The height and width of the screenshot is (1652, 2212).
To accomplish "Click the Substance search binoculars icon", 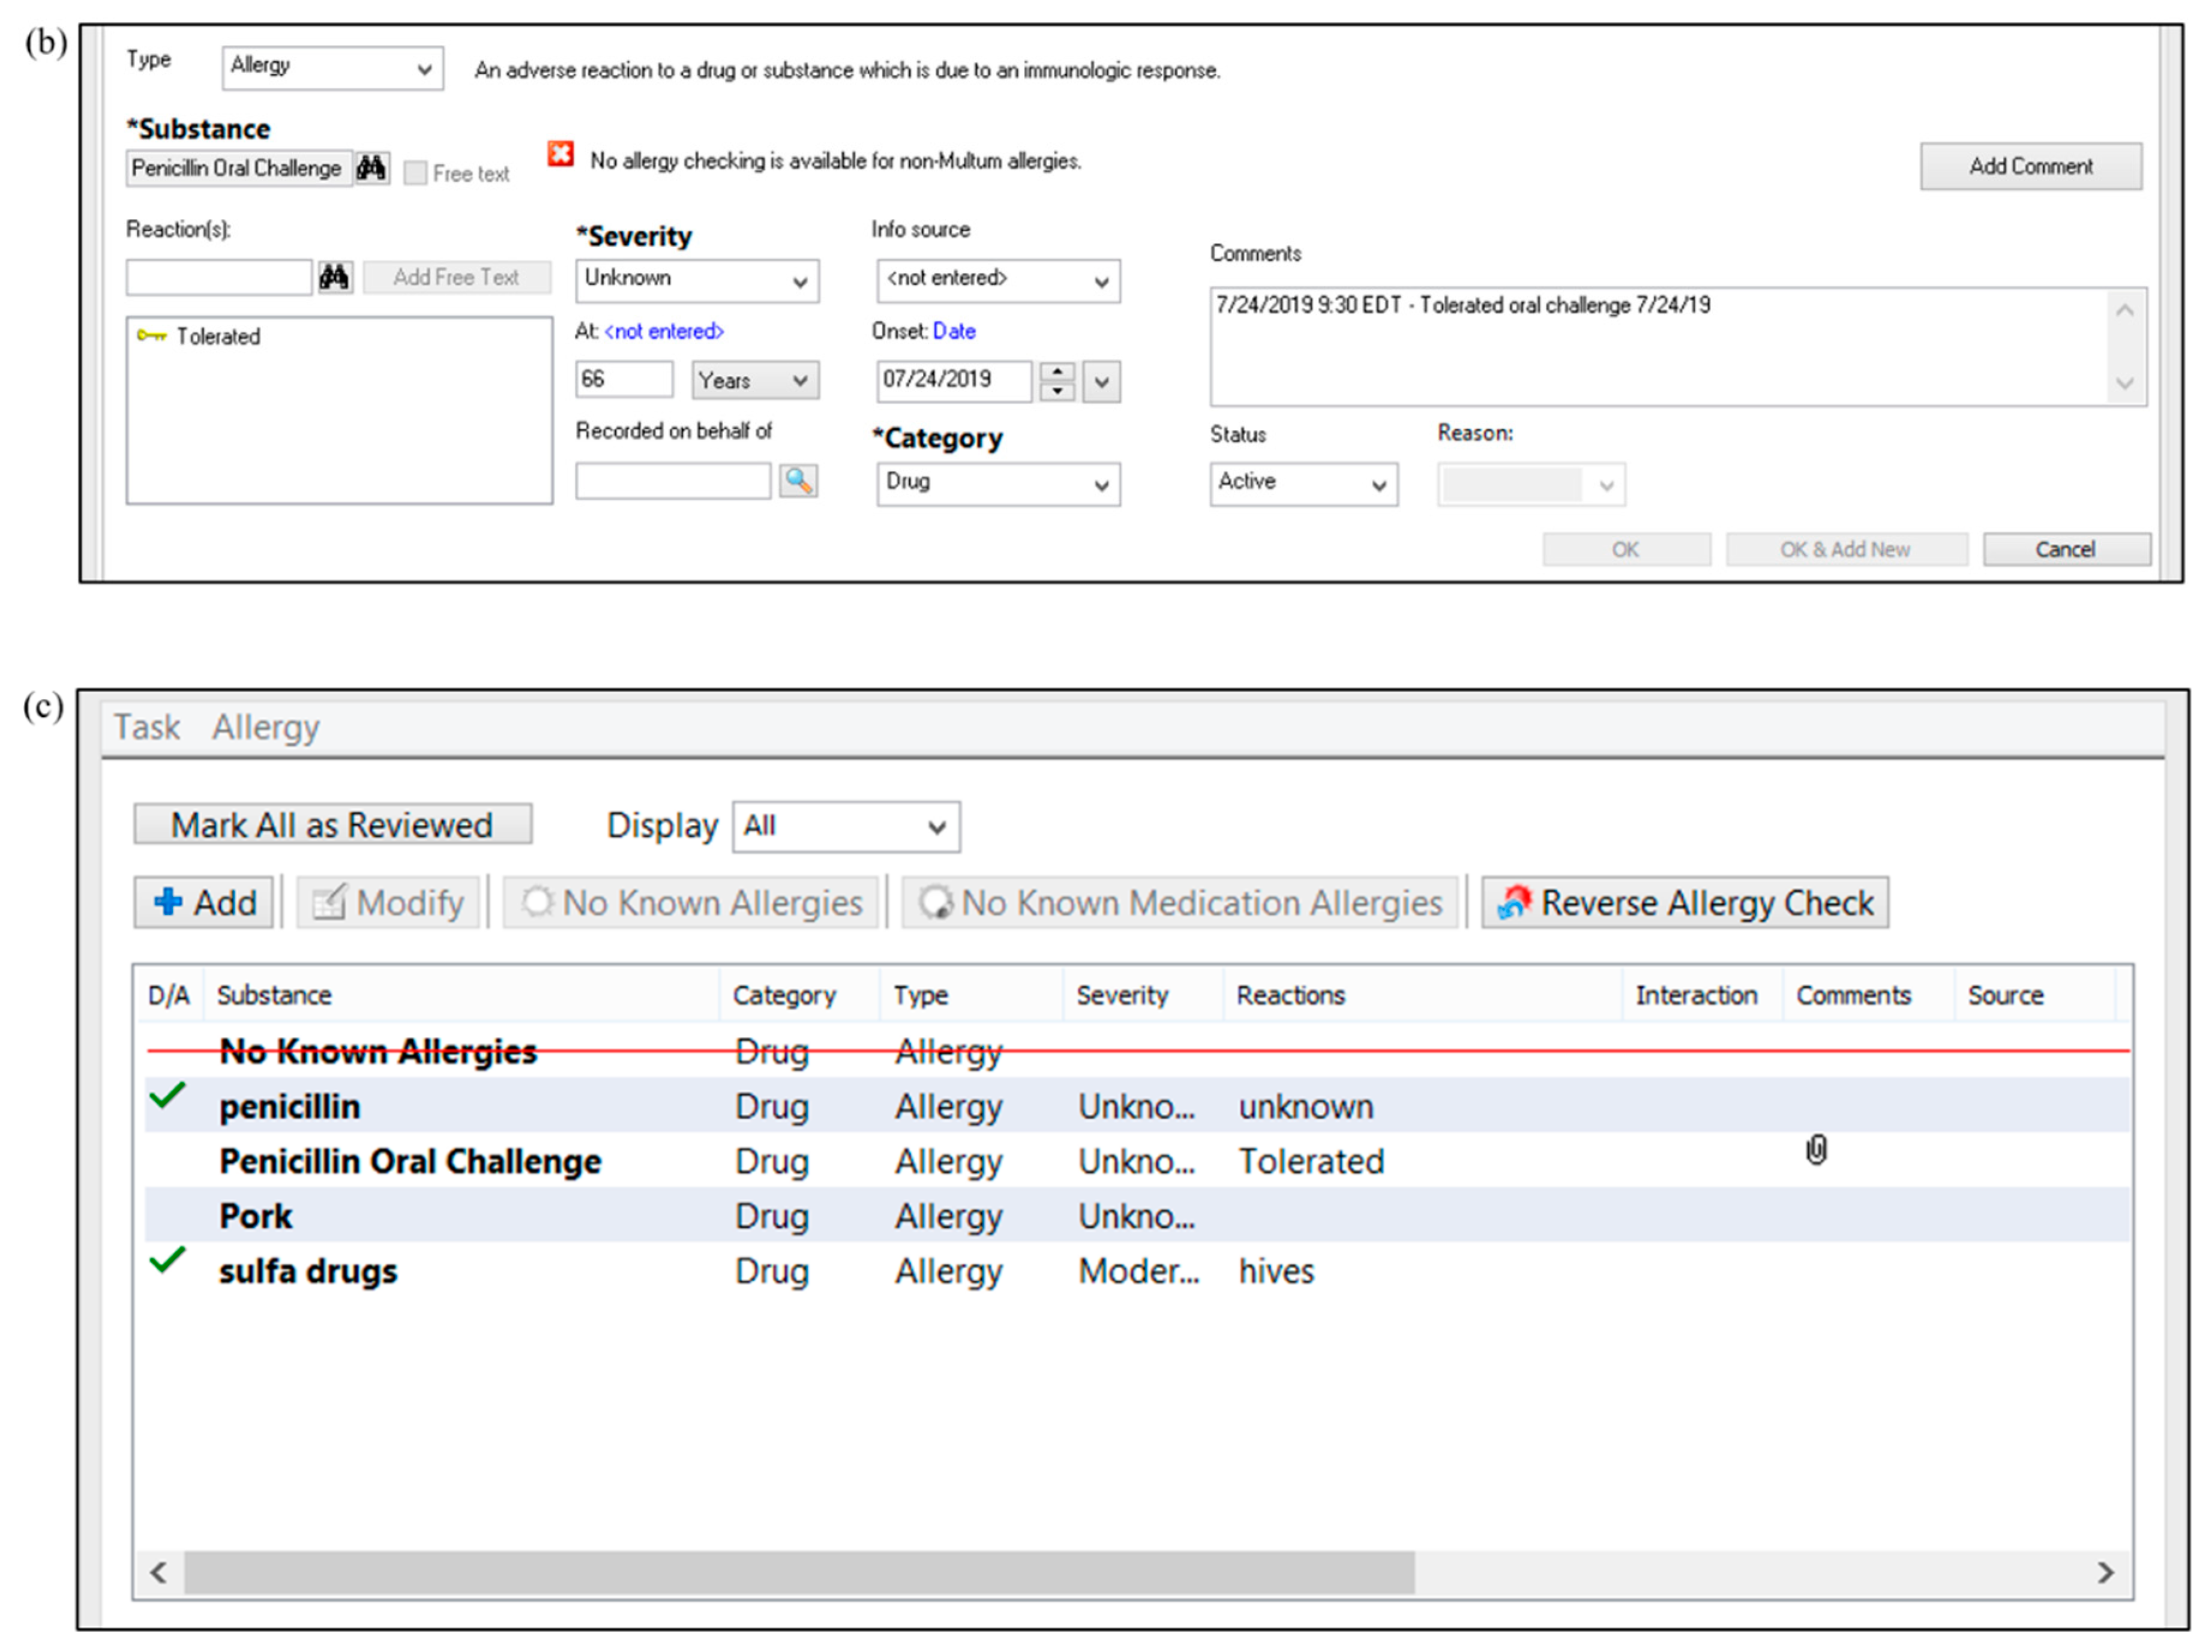I will coord(371,168).
